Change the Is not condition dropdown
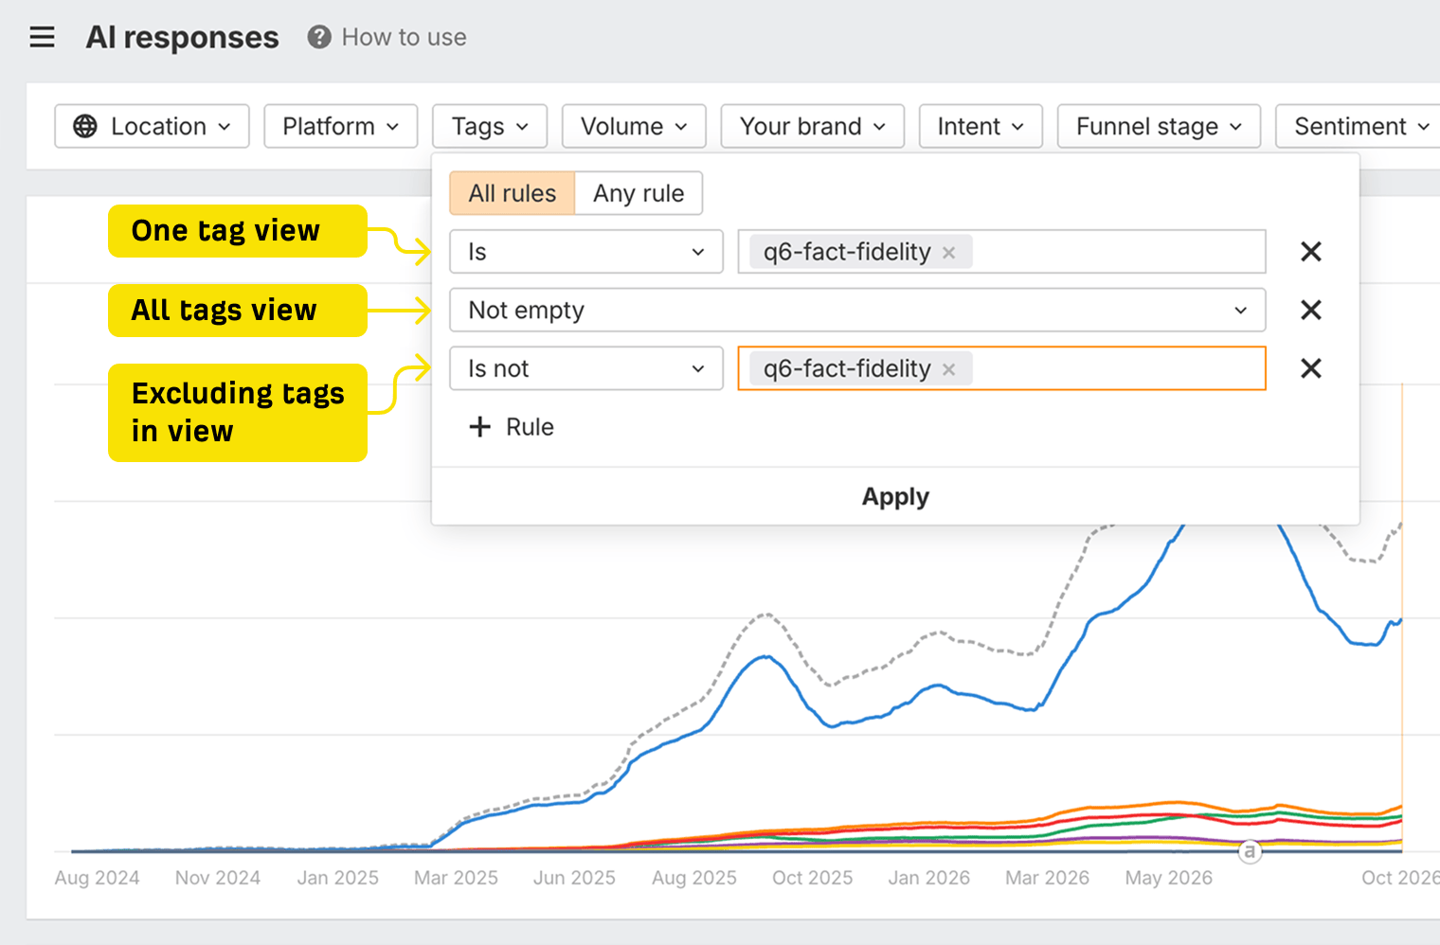This screenshot has height=945, width=1440. [586, 368]
